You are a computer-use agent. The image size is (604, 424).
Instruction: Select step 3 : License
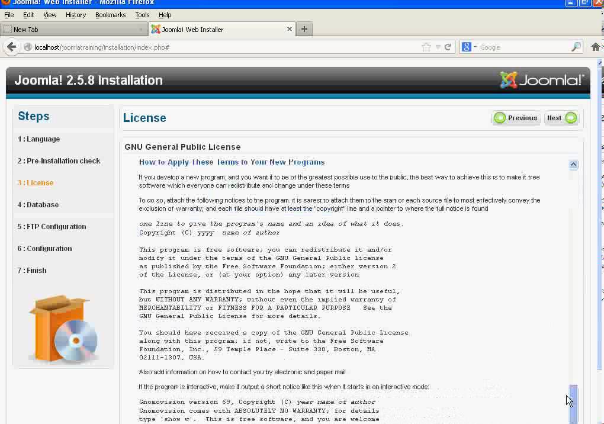coord(35,183)
